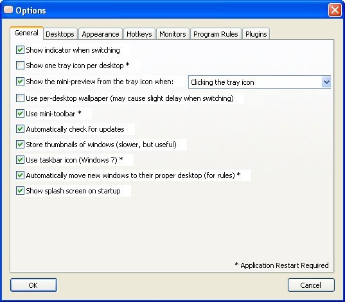Screen dimensions: 345x302
Task: Click the Options window title icon
Action: coord(8,10)
